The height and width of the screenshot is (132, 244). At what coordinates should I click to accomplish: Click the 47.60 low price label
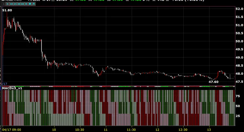(x=214, y=82)
